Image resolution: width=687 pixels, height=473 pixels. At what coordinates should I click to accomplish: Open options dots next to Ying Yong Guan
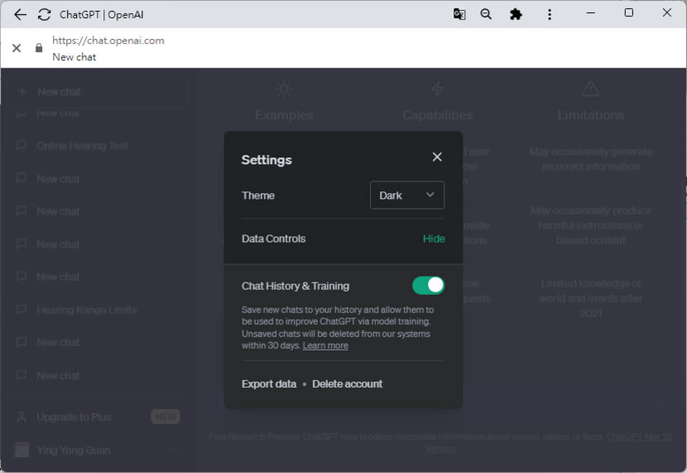click(174, 450)
